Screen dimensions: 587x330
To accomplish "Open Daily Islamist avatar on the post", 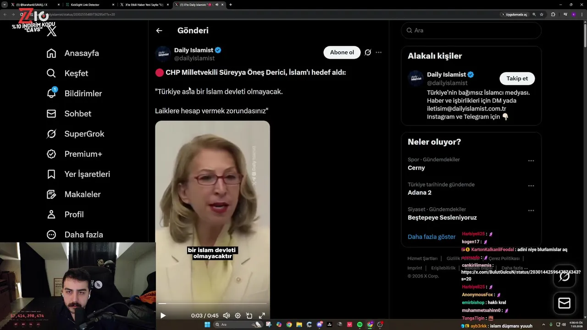I will pyautogui.click(x=163, y=54).
